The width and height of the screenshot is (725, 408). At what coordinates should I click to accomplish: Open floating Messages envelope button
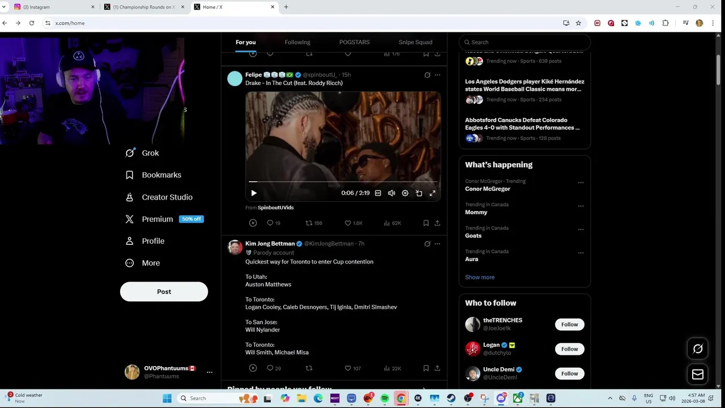pyautogui.click(x=698, y=375)
